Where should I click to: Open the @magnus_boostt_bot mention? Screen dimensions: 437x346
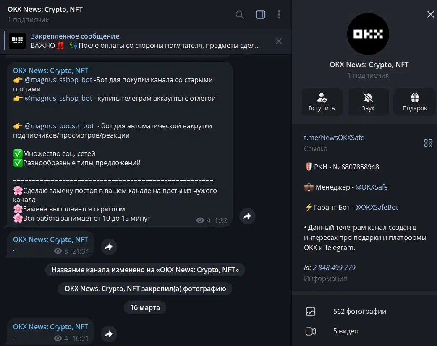pos(59,126)
